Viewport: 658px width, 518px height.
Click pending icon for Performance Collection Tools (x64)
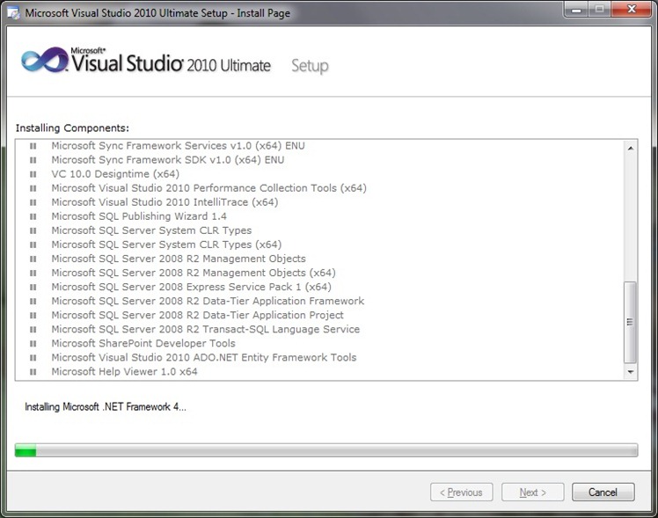[33, 188]
